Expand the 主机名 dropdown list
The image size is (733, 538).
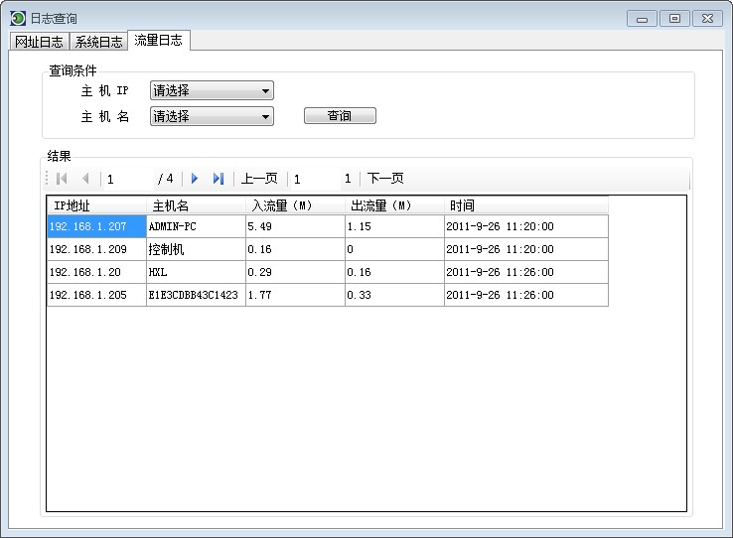[x=212, y=117]
